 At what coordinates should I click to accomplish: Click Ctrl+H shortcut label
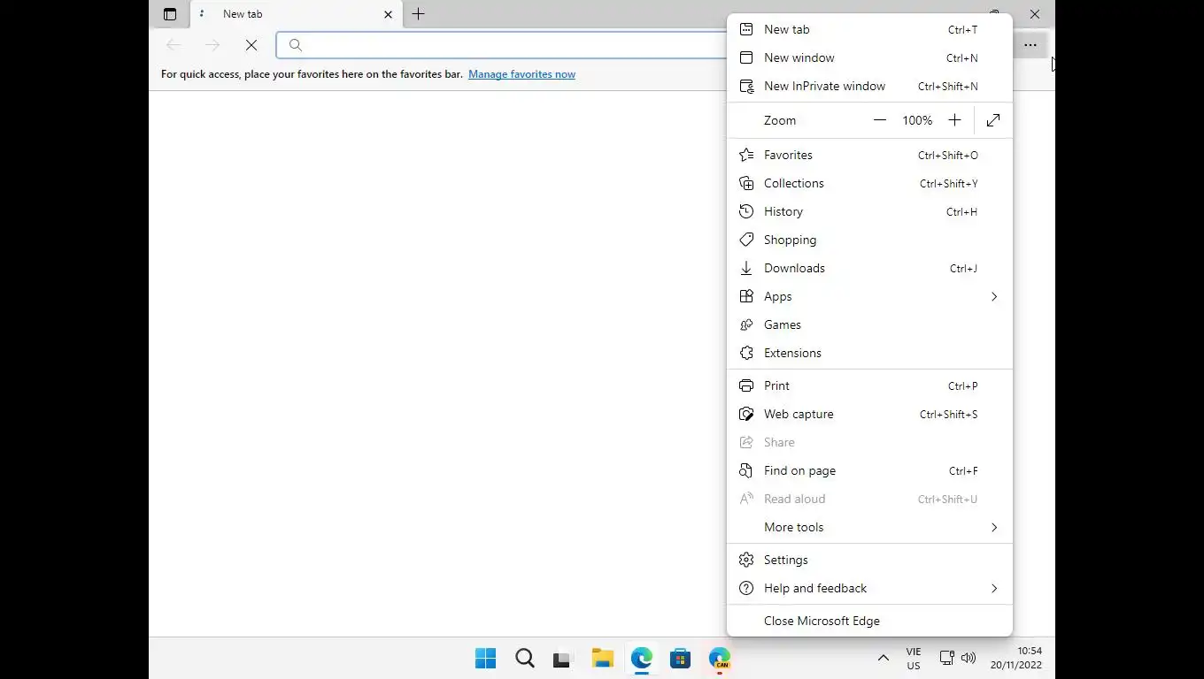(961, 212)
